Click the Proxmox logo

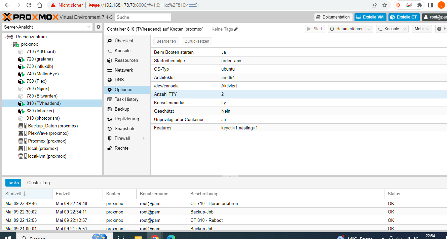coord(30,17)
